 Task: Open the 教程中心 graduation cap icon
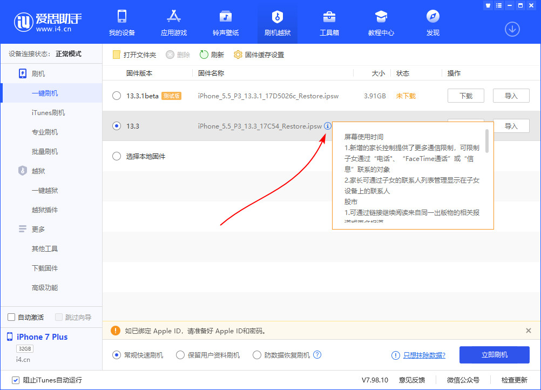[381, 16]
